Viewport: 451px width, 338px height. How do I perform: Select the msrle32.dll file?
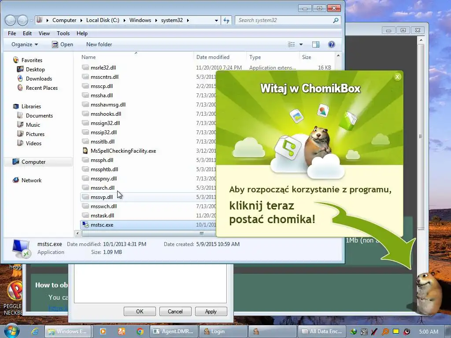pos(103,67)
